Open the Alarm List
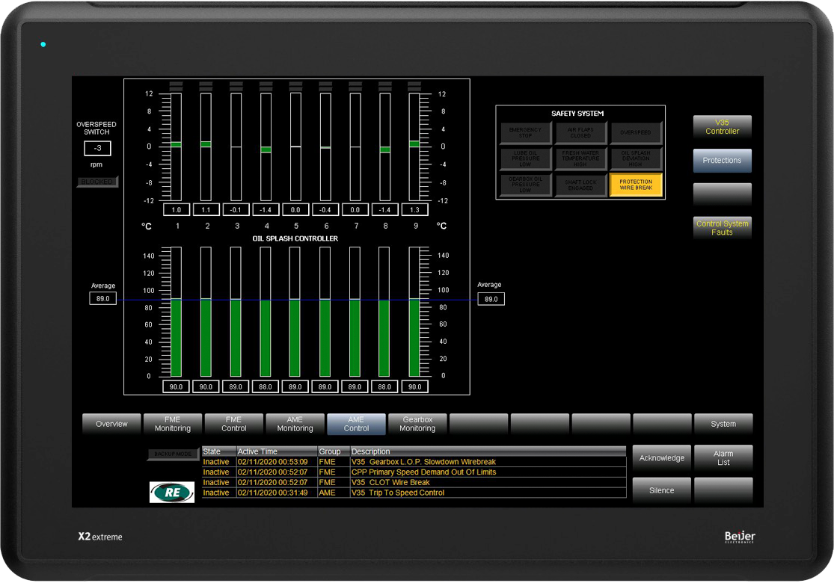The height and width of the screenshot is (583, 834). point(723,458)
